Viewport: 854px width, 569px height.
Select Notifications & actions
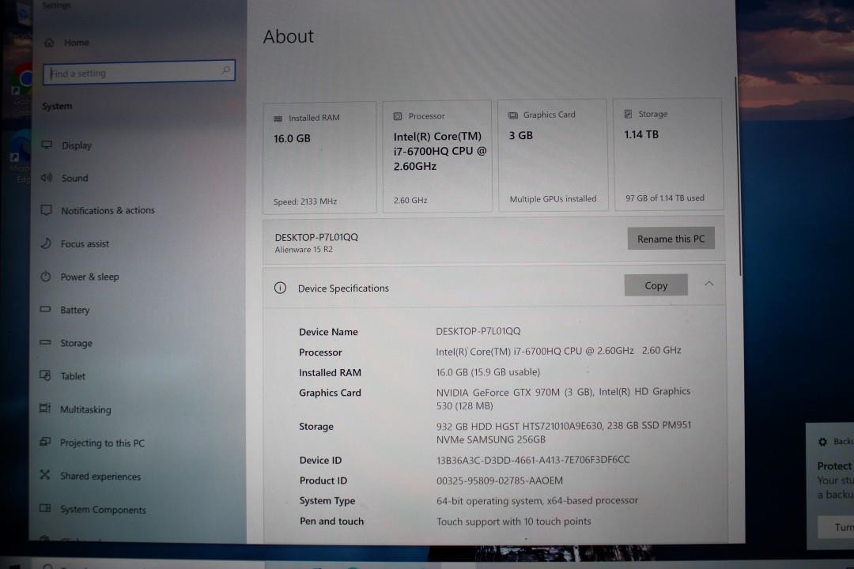click(108, 210)
